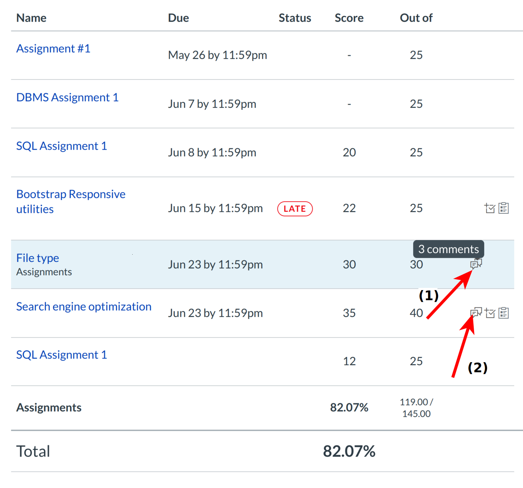The height and width of the screenshot is (488, 523).
Task: Click the 3 comments tooltip
Action: (448, 249)
